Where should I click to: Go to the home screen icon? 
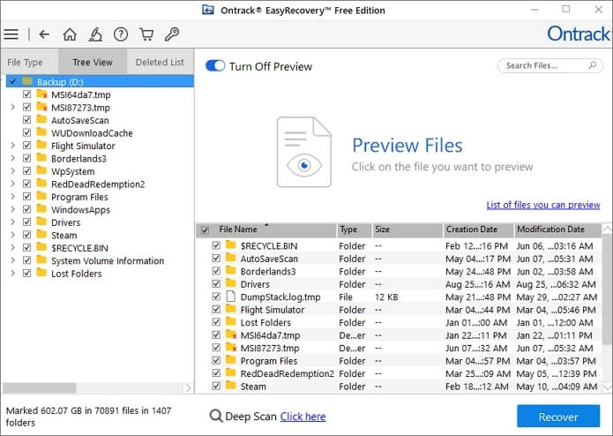70,34
